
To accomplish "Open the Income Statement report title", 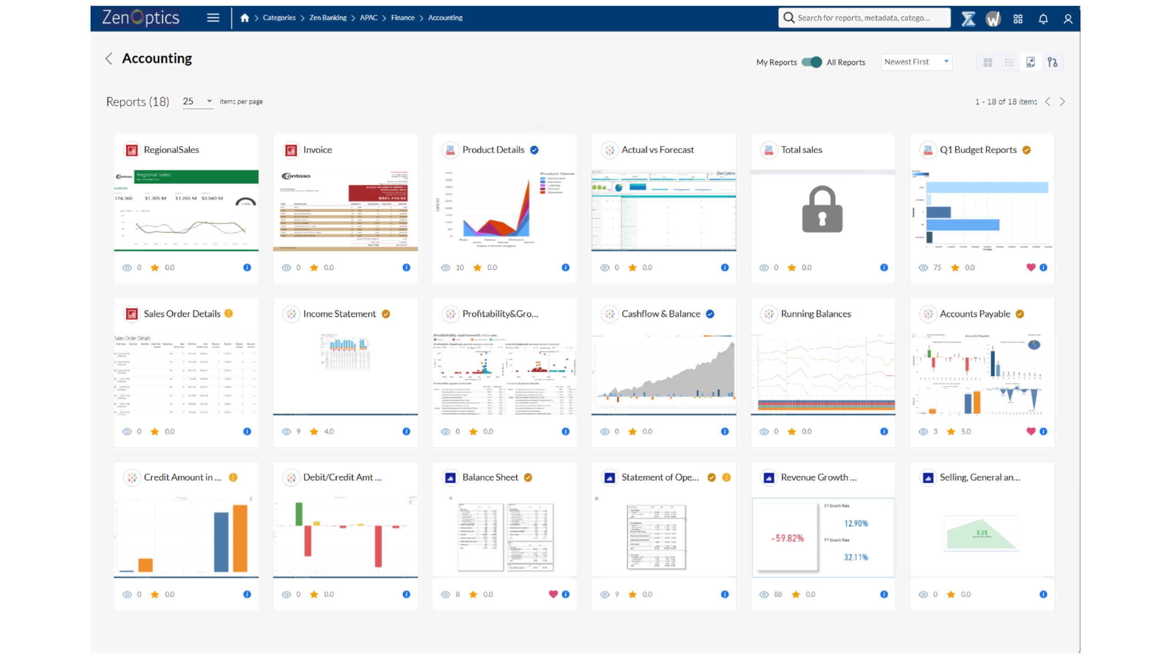I will coord(339,314).
